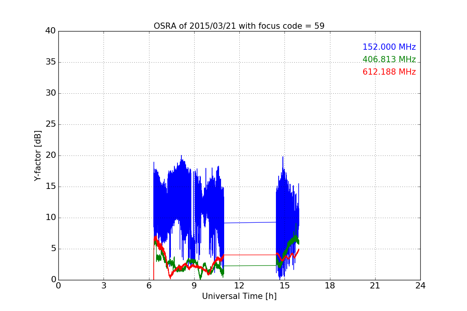Screen dimensions: 467x311
Task: Select the '406.813 MHz' legend label
Action: 389,59
